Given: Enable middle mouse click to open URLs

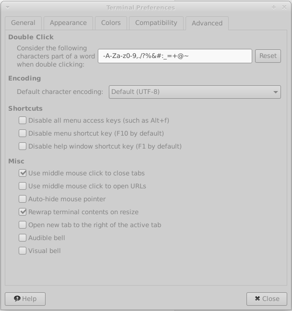Looking at the screenshot, I should pos(23,186).
